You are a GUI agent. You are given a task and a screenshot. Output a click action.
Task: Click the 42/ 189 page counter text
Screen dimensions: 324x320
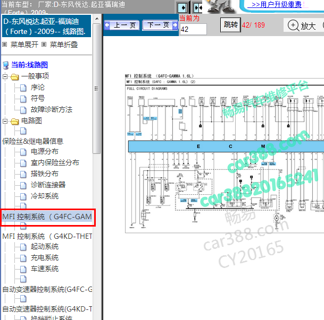pyautogui.click(x=253, y=25)
